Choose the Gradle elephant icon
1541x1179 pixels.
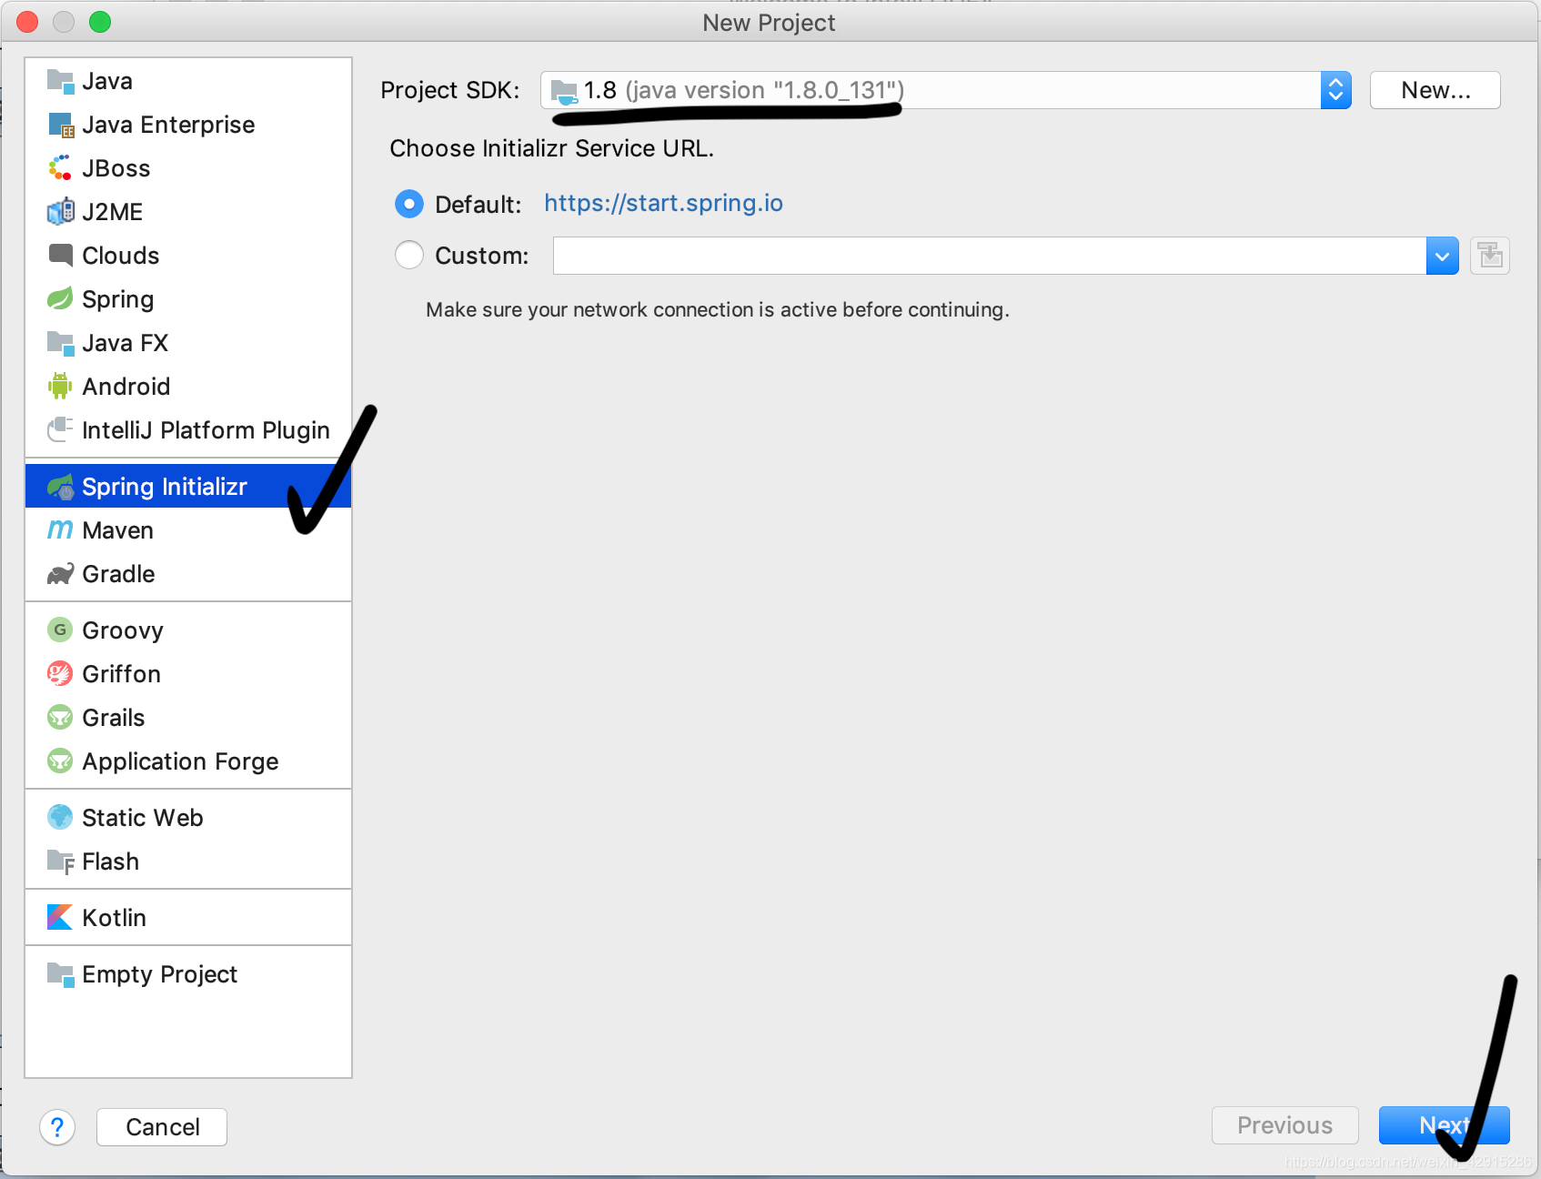pos(60,574)
